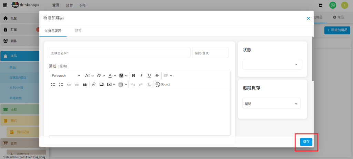The width and height of the screenshot is (353, 159).
Task: Click the 儲存 save button
Action: pos(306,141)
